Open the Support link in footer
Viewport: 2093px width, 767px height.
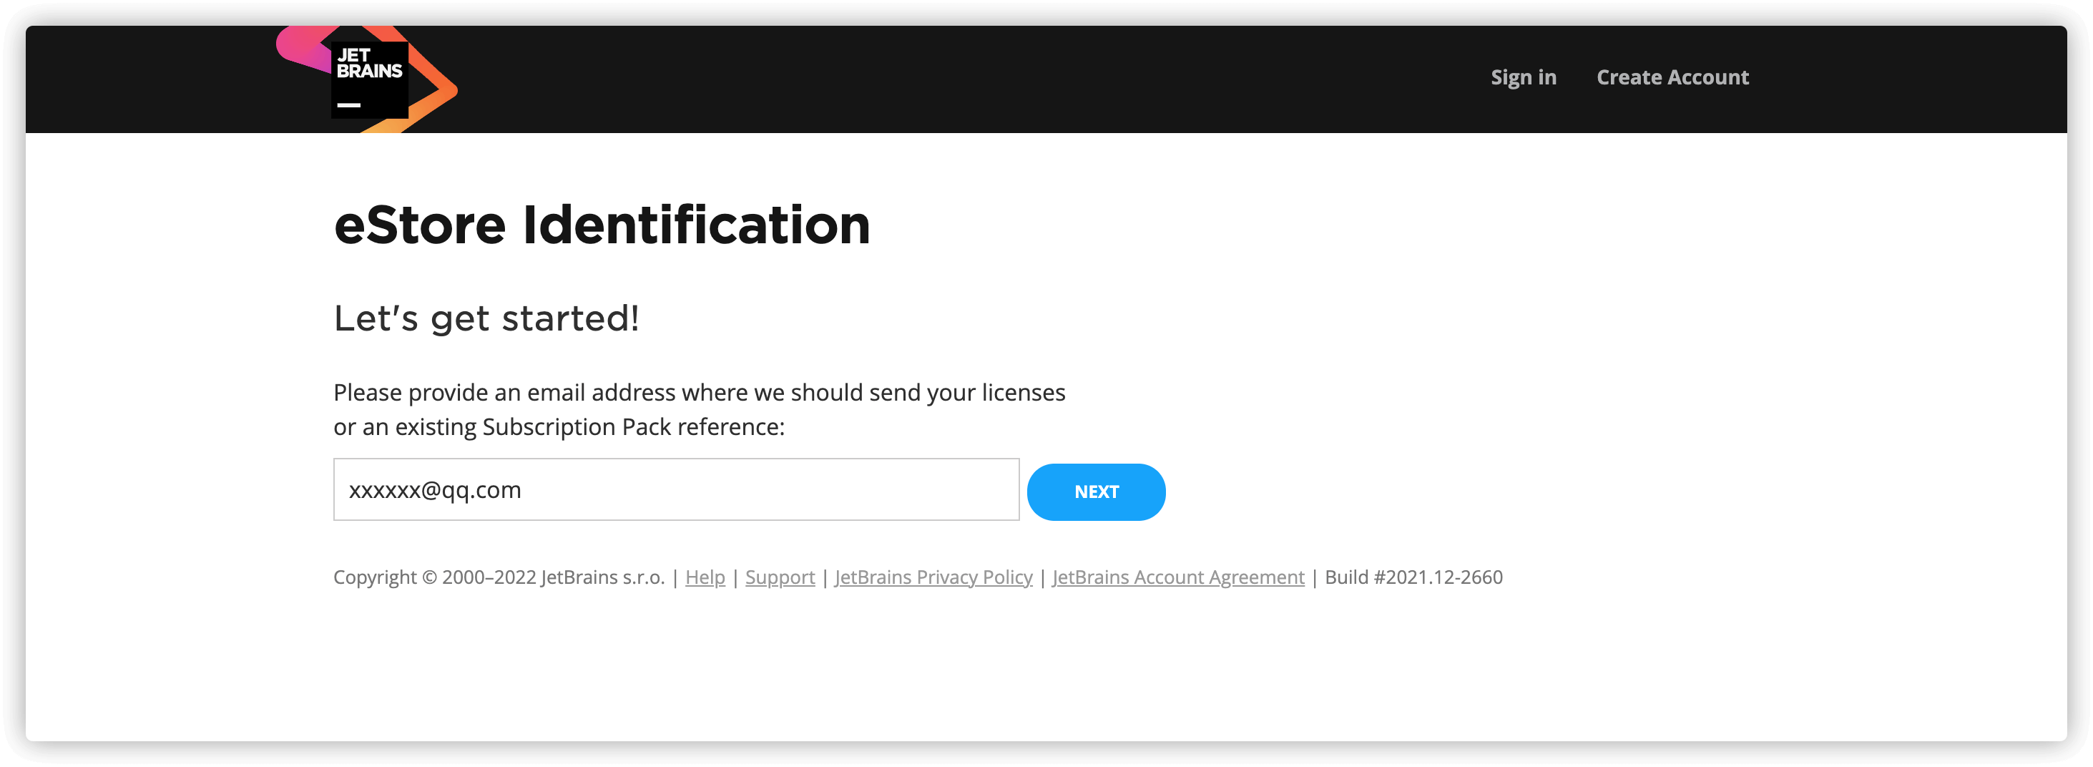(x=779, y=577)
